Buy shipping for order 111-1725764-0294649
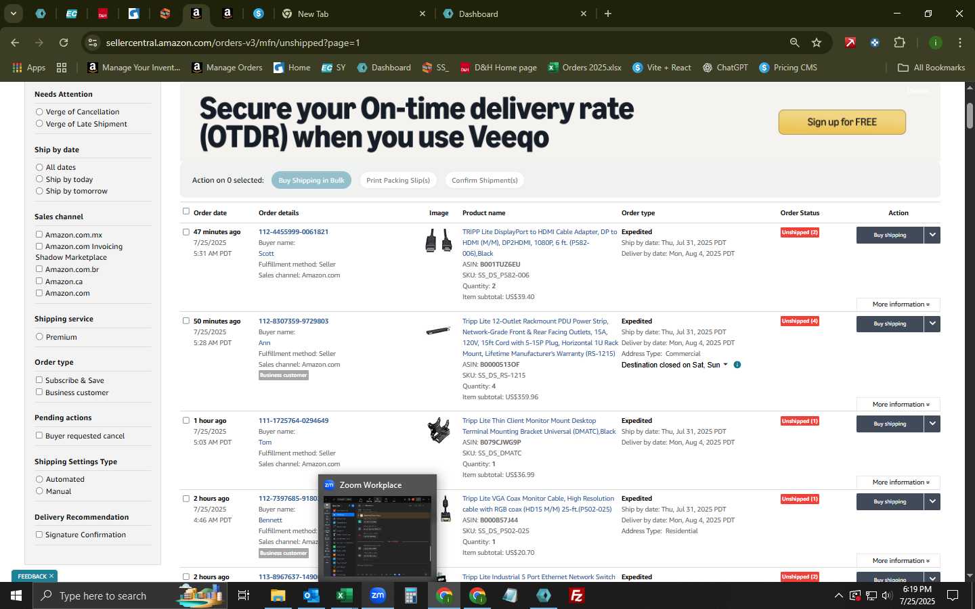 click(x=890, y=424)
